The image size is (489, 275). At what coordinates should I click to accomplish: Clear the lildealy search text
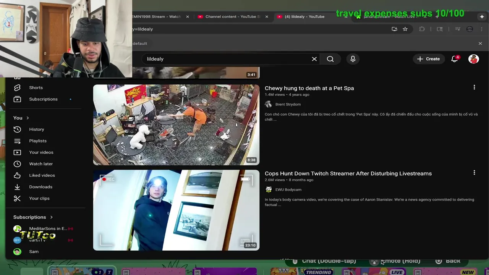(x=314, y=59)
